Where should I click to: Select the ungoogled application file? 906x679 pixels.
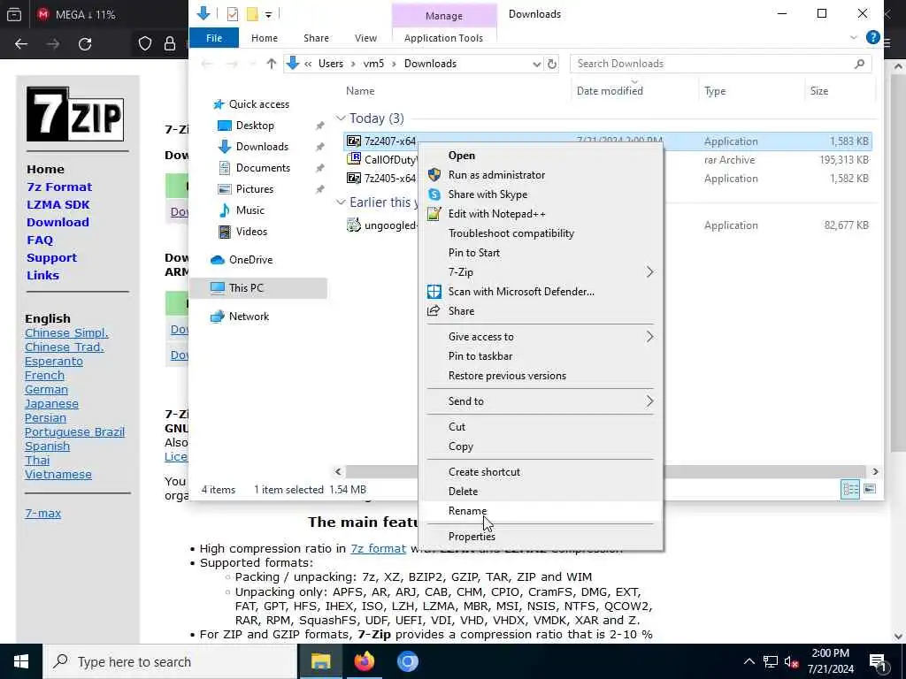pos(381,225)
